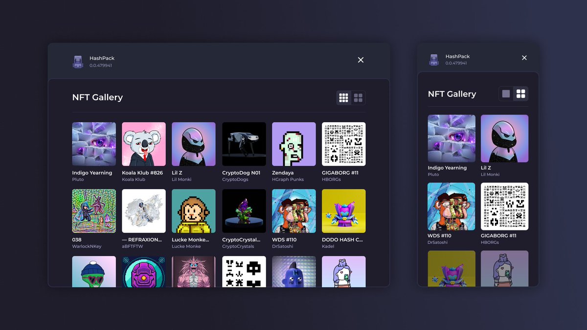Open Indigo Yearning thumbnail in large window
This screenshot has width=587, height=330.
tap(94, 144)
